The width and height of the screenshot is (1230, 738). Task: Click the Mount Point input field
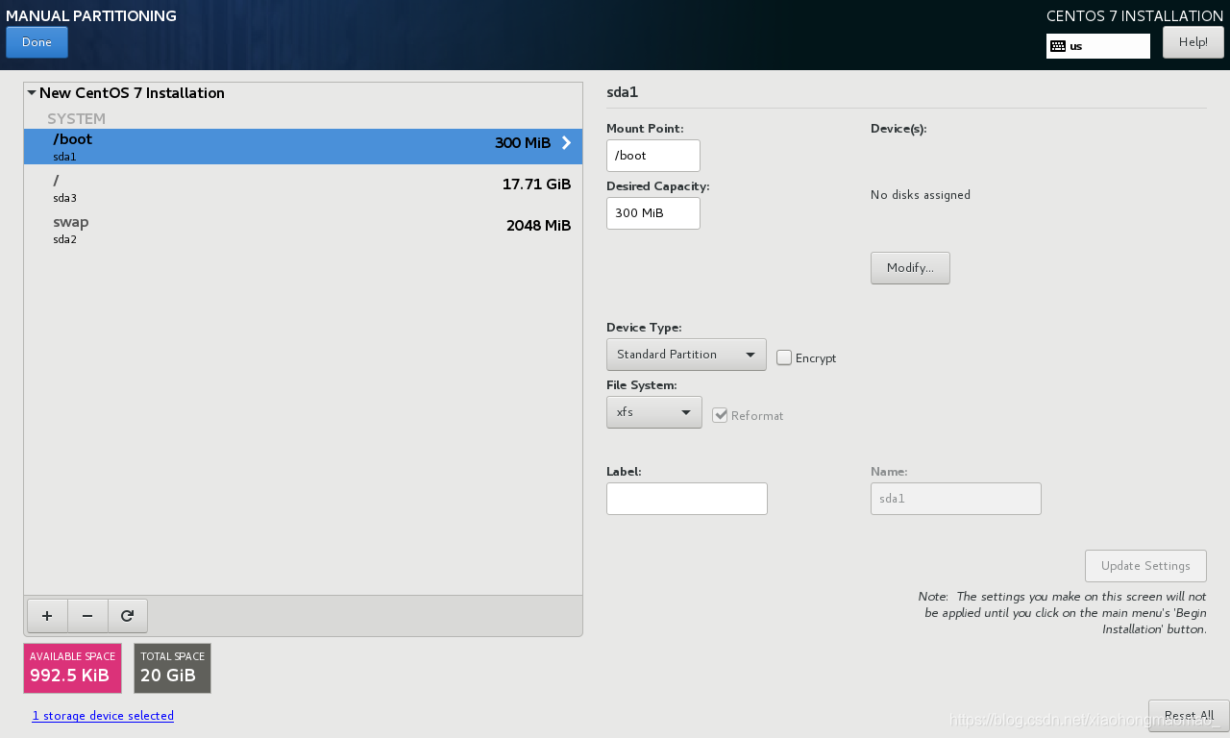tap(653, 156)
